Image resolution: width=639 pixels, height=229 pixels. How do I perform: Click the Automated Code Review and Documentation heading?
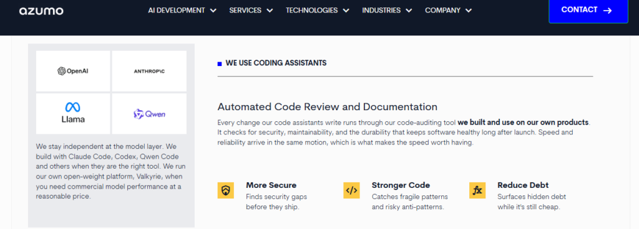click(327, 107)
